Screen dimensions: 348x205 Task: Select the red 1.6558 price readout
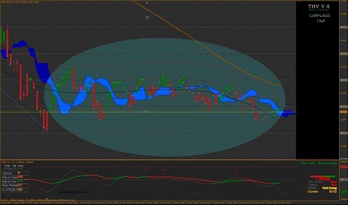pyautogui.click(x=322, y=179)
